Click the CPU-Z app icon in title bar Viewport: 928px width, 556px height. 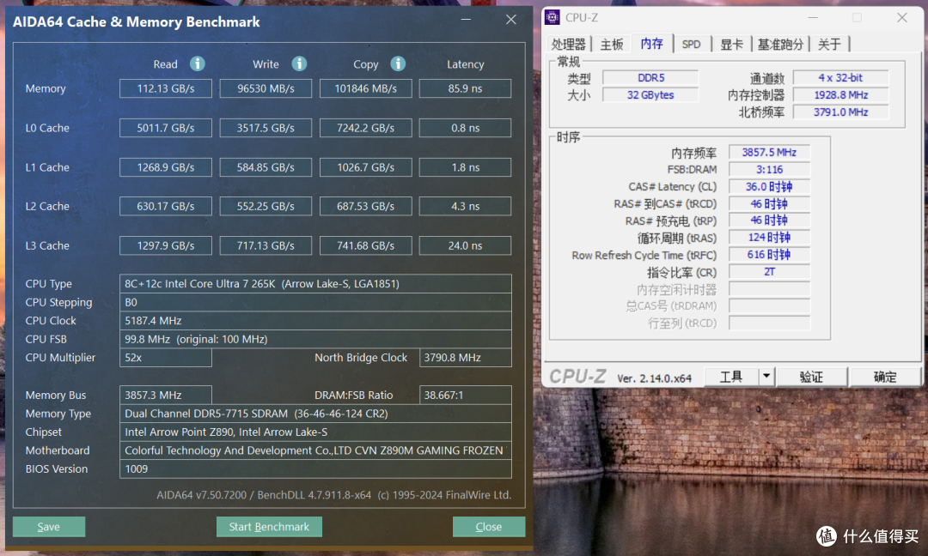pos(553,17)
